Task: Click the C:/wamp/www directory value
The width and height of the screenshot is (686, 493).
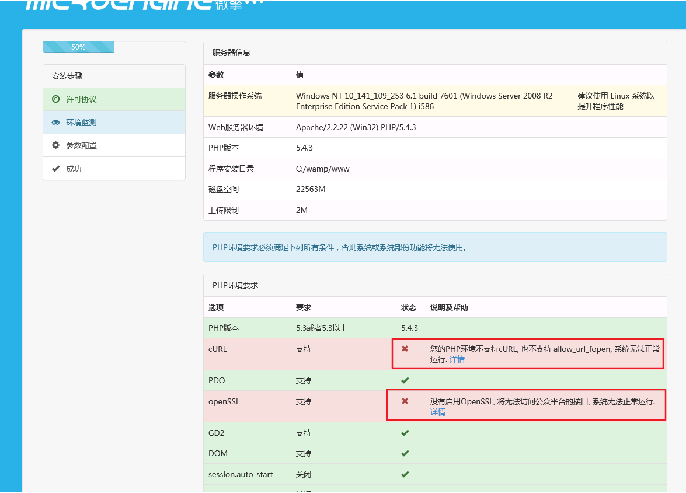Action: coord(322,169)
